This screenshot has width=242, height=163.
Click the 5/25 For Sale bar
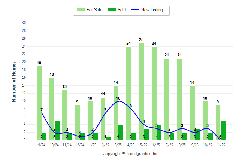141,91
